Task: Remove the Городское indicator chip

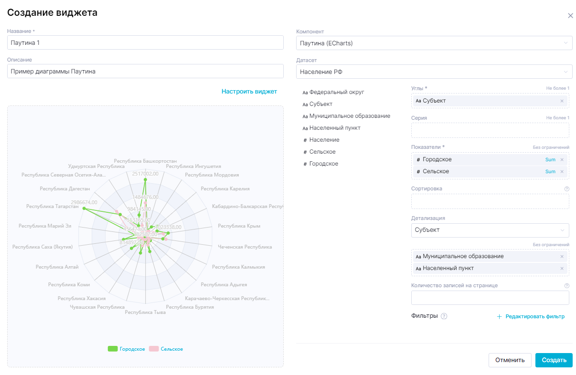Action: [x=562, y=159]
